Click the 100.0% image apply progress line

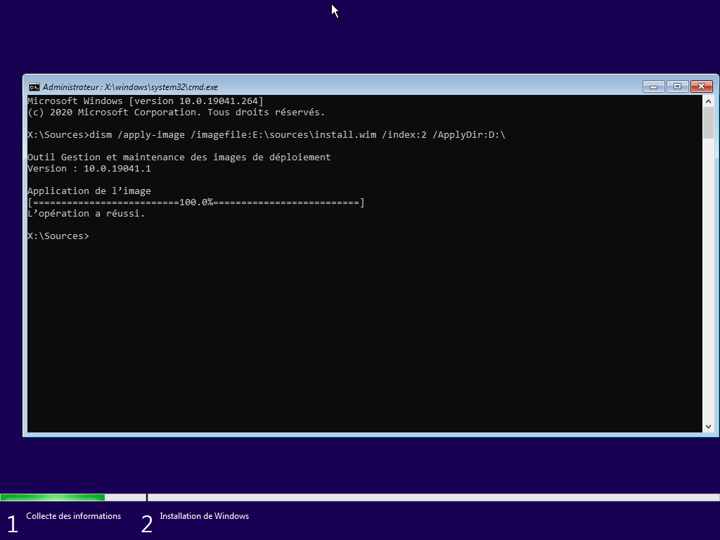point(196,202)
